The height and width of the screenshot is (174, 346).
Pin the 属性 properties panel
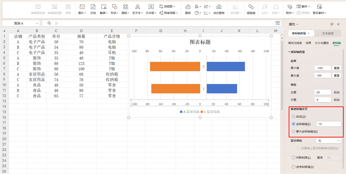tap(332, 24)
